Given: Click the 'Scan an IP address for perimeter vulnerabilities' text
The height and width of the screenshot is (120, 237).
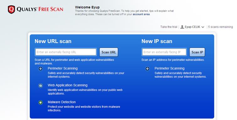Looking at the screenshot, I should click(x=173, y=60).
